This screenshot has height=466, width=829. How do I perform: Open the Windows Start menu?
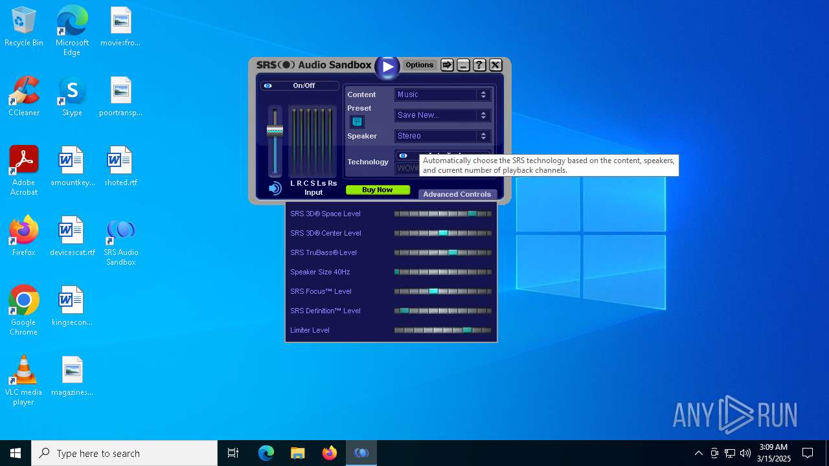click(16, 453)
